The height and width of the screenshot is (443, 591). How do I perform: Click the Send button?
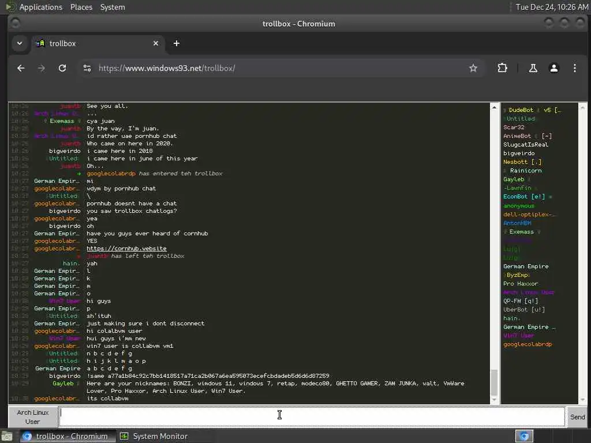pyautogui.click(x=577, y=416)
